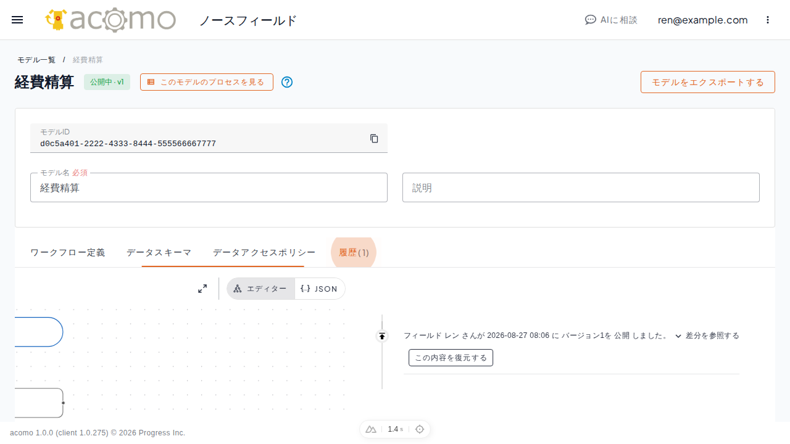Copy the model ID with the copy icon
This screenshot has height=444, width=790.
click(x=374, y=138)
